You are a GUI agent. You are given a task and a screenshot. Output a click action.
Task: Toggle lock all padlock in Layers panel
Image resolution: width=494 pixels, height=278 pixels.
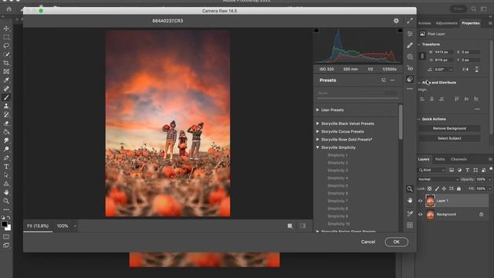[458, 188]
